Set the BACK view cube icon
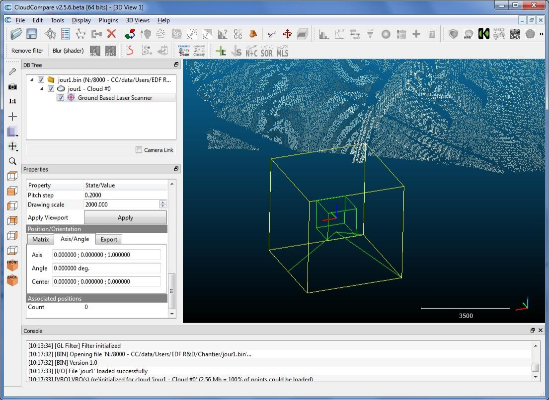Screen dimensions: 549x400 click(12, 280)
